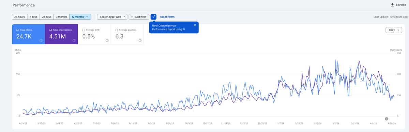The image size is (409, 132).
Task: Click the 4/8/26 date label
Action: point(373,123)
